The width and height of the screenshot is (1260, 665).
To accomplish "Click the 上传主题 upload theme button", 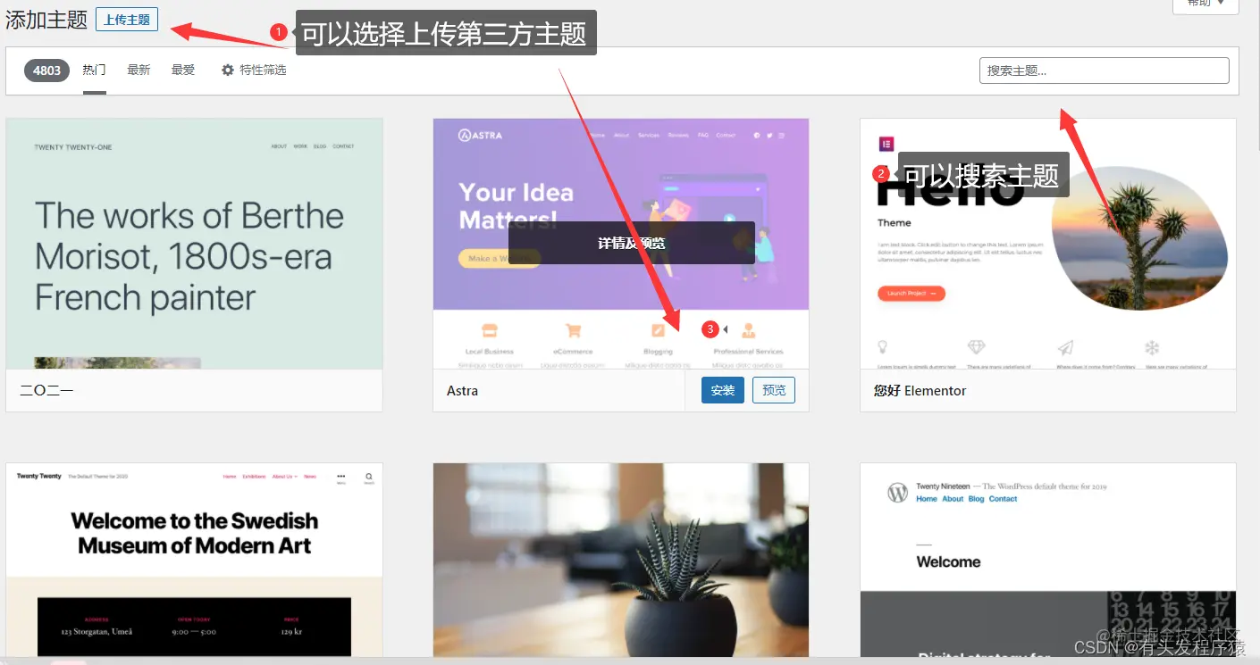I will point(127,20).
